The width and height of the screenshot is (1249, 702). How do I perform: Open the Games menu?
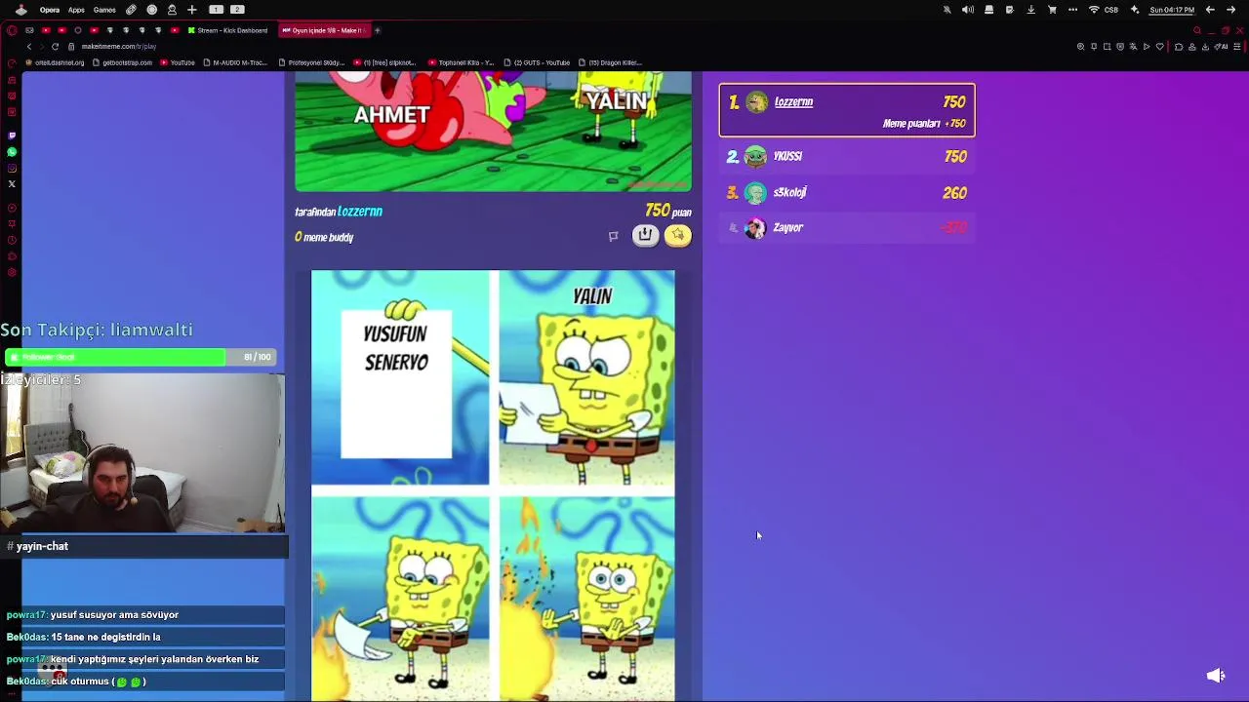104,10
